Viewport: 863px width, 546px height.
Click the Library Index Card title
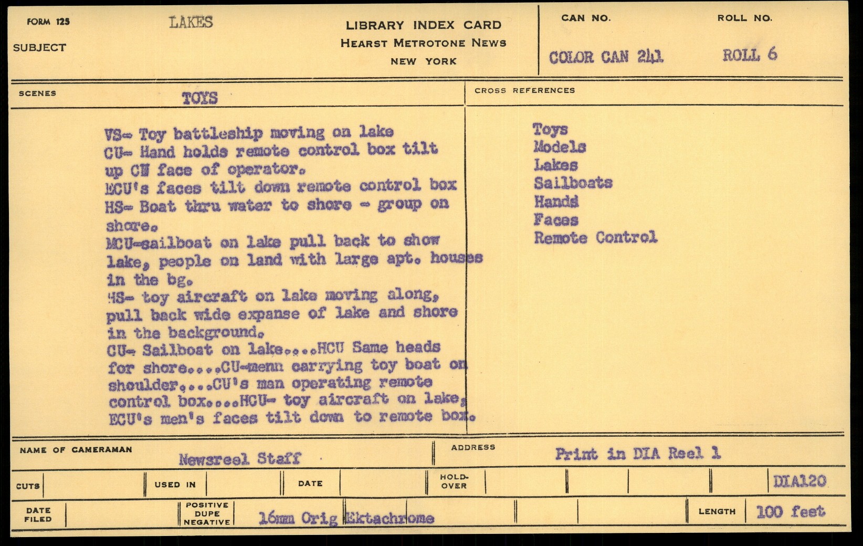tap(423, 25)
